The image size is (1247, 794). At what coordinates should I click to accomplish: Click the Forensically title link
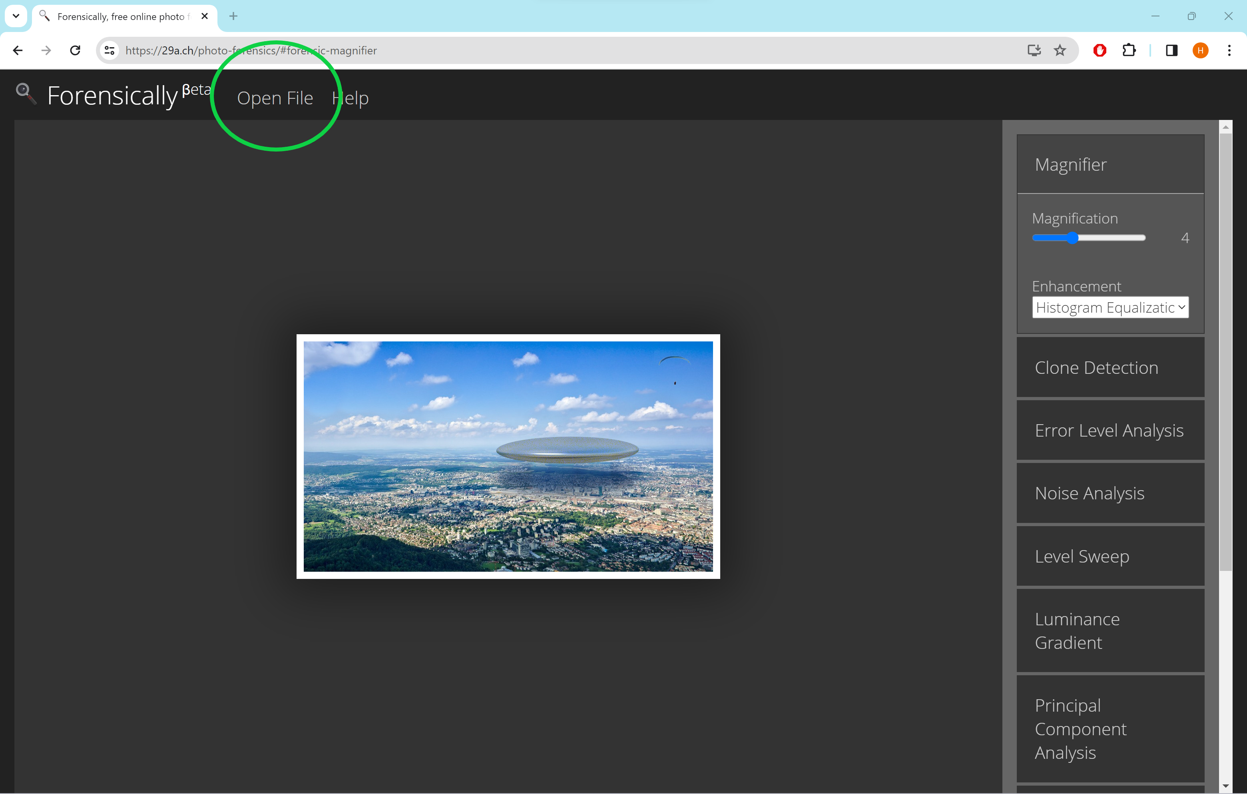(112, 96)
